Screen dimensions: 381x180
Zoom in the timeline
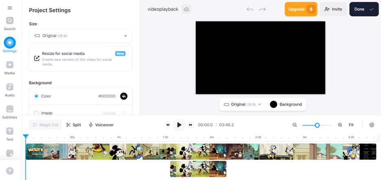click(340, 125)
